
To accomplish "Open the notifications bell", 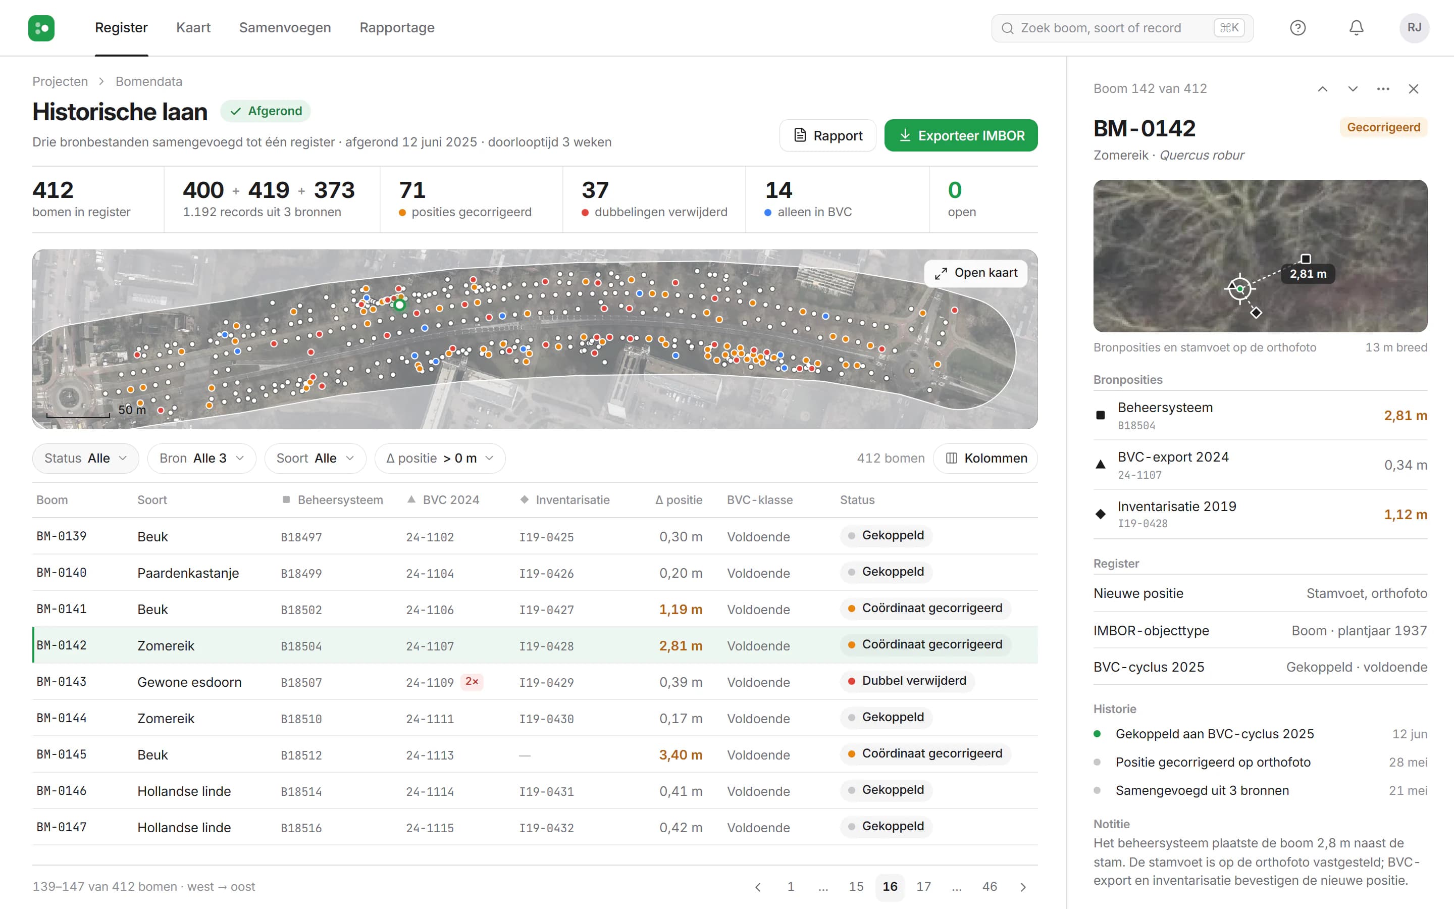I will click(x=1356, y=28).
